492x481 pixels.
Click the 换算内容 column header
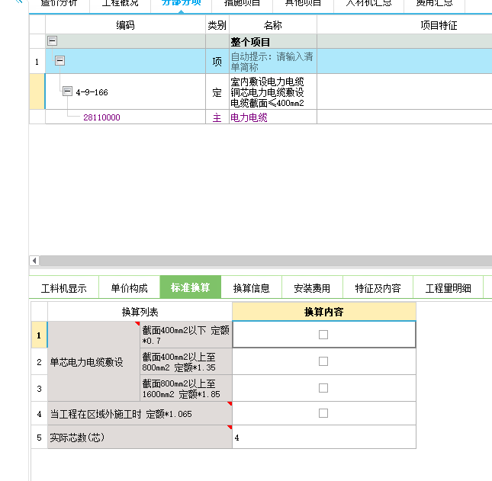tap(324, 312)
